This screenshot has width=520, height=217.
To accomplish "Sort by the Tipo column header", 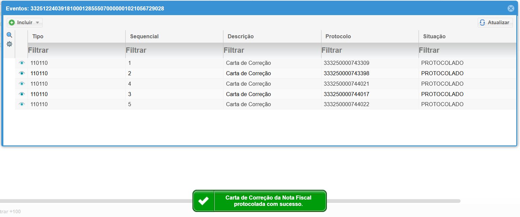I will (38, 36).
